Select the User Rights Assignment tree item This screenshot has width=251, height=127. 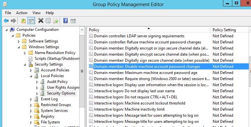click(x=63, y=87)
